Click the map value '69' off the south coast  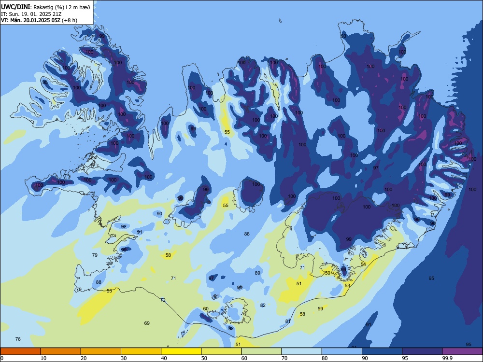click(147, 323)
